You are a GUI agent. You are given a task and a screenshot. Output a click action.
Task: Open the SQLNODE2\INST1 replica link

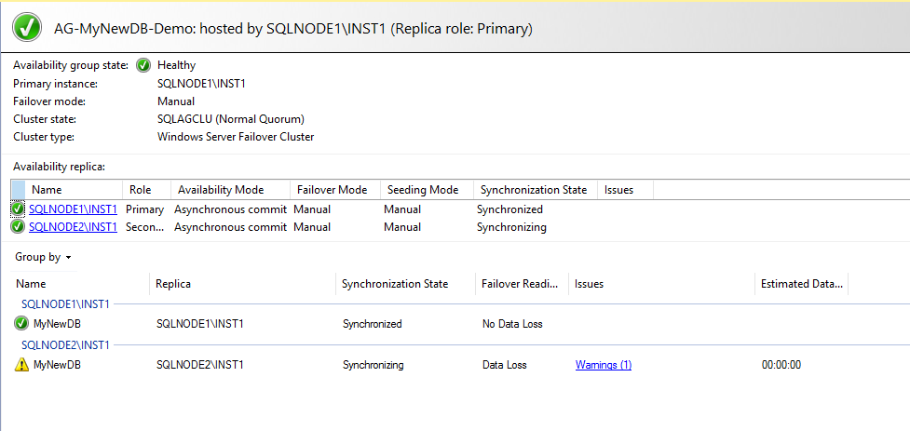[x=73, y=227]
